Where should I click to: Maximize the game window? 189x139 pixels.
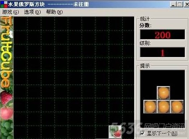tap(180, 4)
